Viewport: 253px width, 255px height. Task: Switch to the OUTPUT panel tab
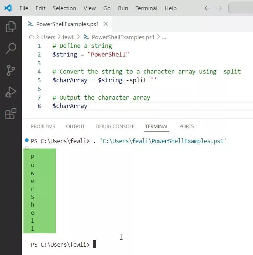(75, 126)
